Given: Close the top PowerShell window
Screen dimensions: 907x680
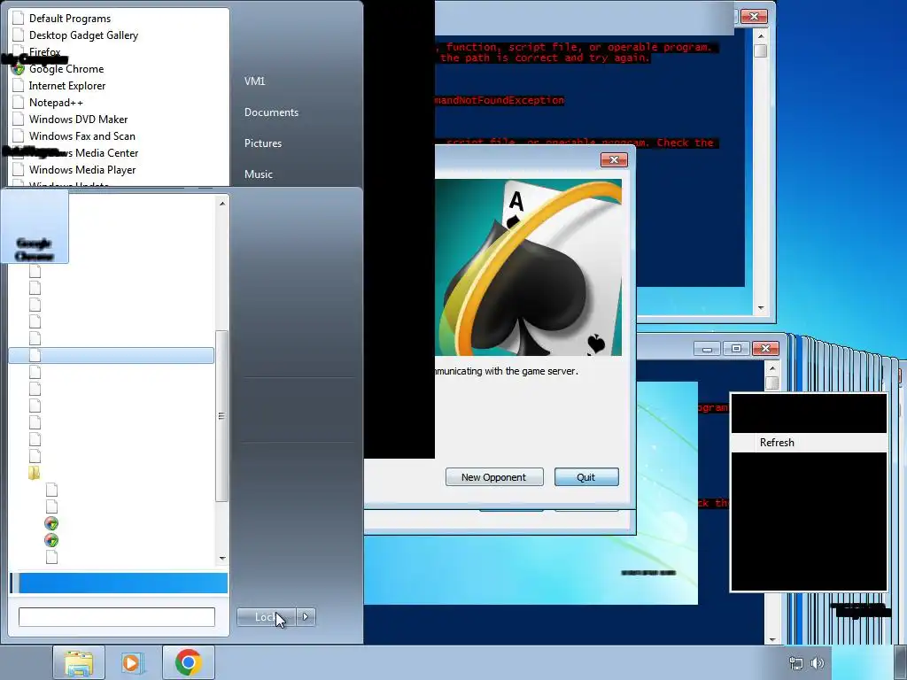Looking at the screenshot, I should [754, 17].
